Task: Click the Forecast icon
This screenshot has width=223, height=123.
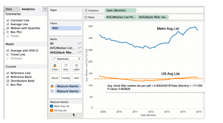Action: [x=8, y=58]
